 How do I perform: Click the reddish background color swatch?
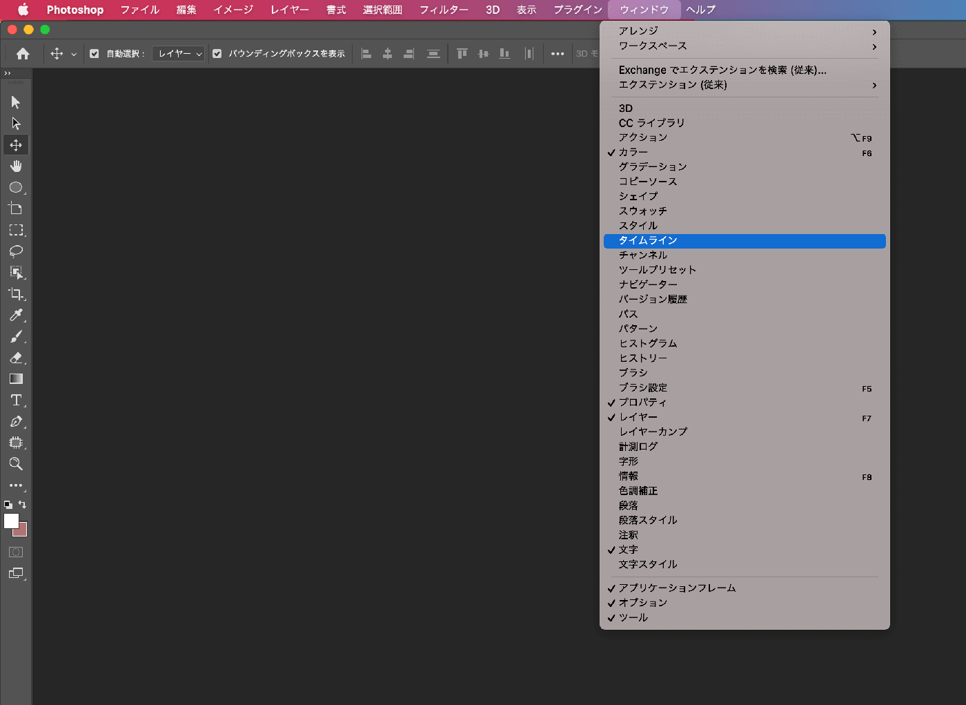(x=22, y=531)
